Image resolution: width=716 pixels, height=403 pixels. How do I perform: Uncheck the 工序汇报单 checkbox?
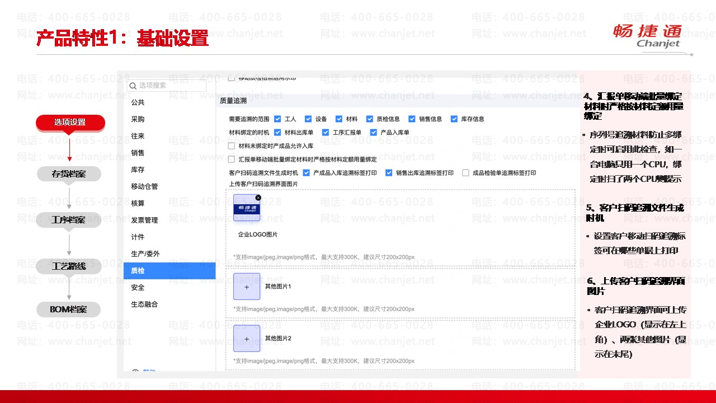tap(326, 133)
